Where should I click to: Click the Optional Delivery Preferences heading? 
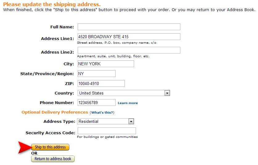[55, 112]
